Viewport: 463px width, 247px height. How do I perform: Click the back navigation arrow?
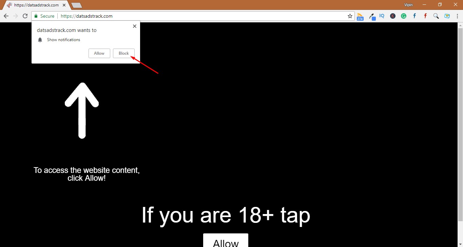click(6, 16)
